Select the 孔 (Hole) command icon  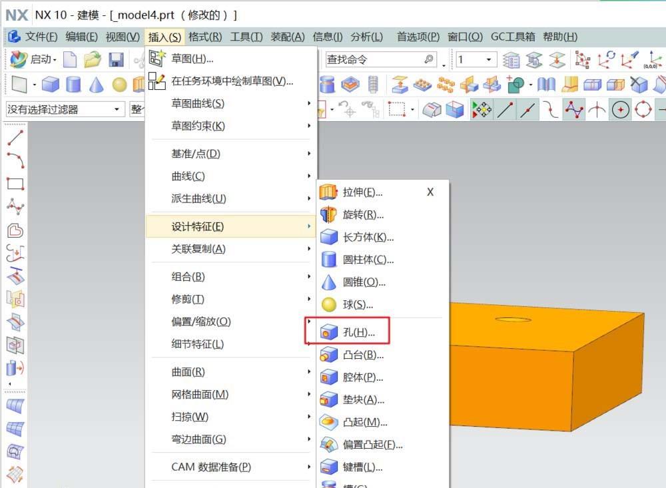click(x=330, y=331)
